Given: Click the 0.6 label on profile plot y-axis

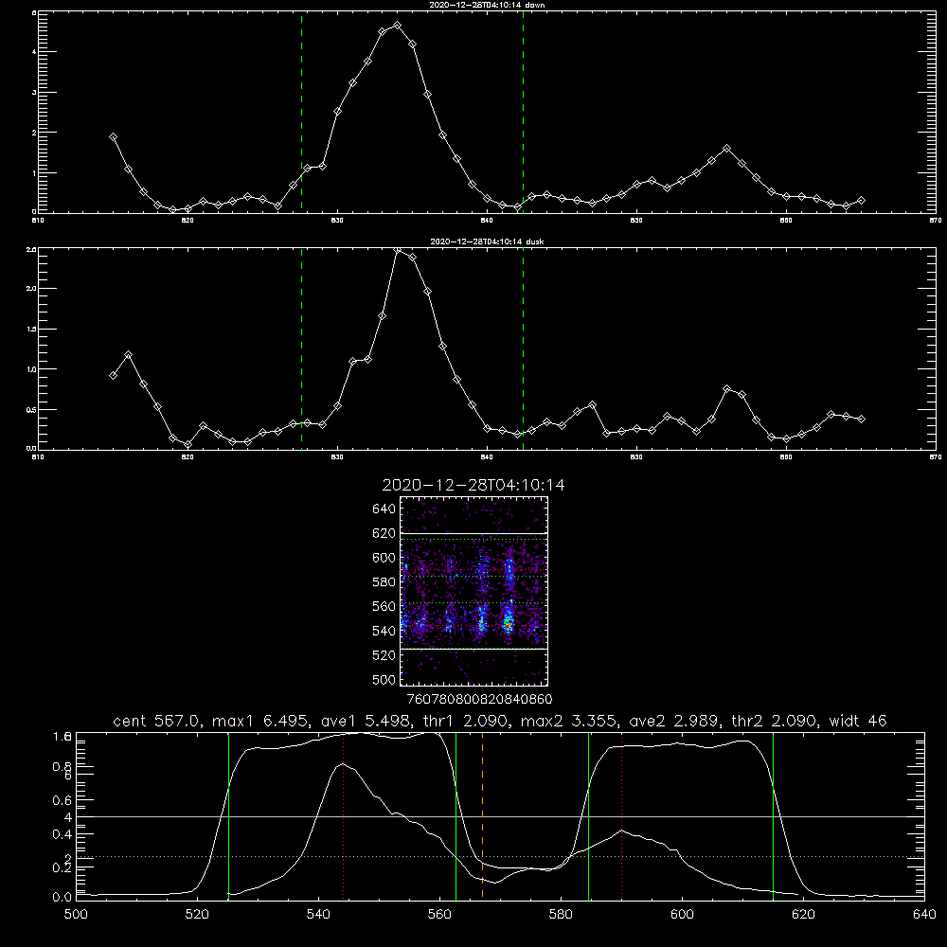Looking at the screenshot, I should (63, 800).
